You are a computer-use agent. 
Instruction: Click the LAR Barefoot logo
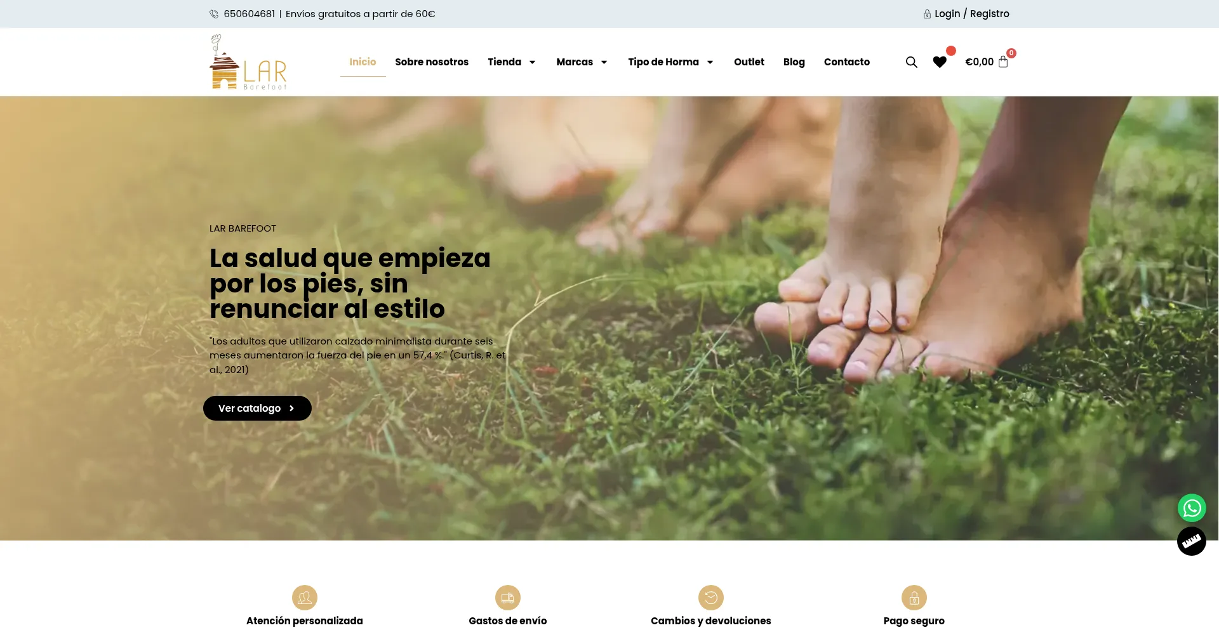(x=248, y=62)
